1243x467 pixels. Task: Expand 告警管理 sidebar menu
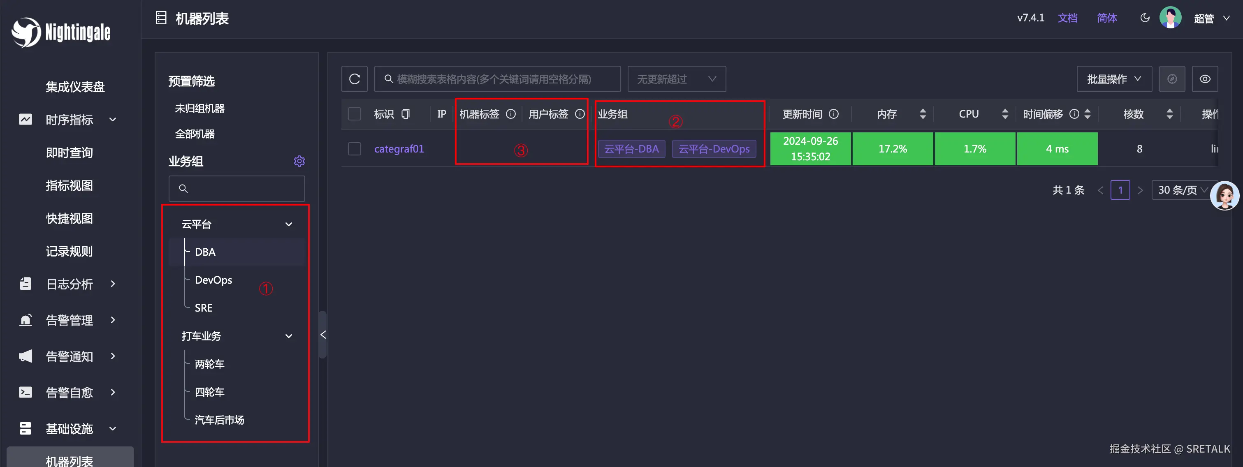[x=69, y=320]
